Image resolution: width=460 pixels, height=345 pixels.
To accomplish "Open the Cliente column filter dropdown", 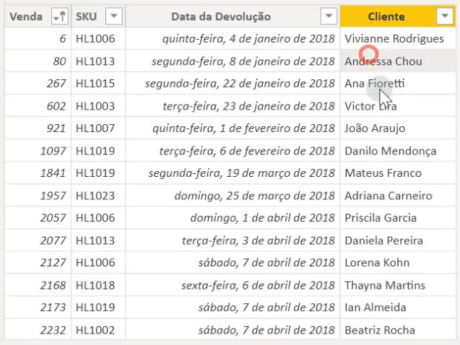I will (445, 16).
